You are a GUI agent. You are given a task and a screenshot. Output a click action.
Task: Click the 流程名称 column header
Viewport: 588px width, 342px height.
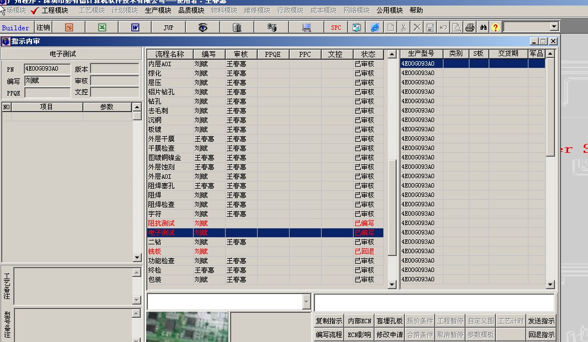170,55
